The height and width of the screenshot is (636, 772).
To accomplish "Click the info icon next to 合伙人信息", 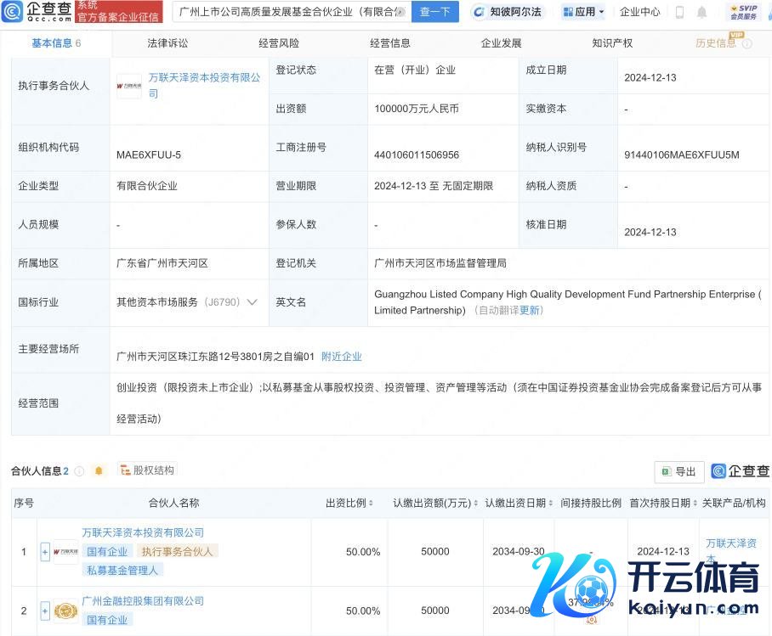I will tap(79, 470).
